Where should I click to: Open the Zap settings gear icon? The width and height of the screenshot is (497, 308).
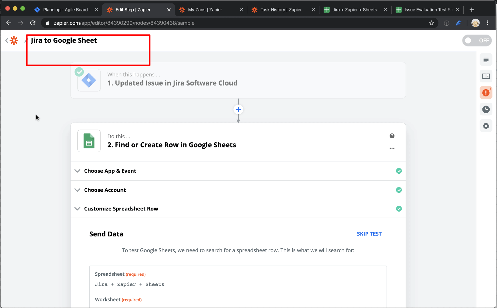point(486,126)
